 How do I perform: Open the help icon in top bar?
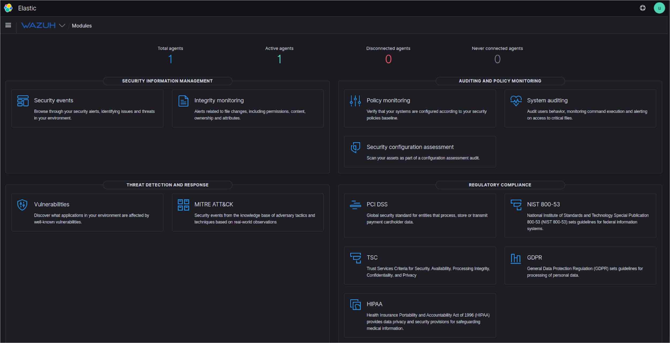[x=642, y=8]
